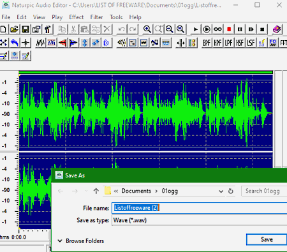287x252 pixels.
Task: Pause playback with the Pause button
Action: [x=240, y=29]
